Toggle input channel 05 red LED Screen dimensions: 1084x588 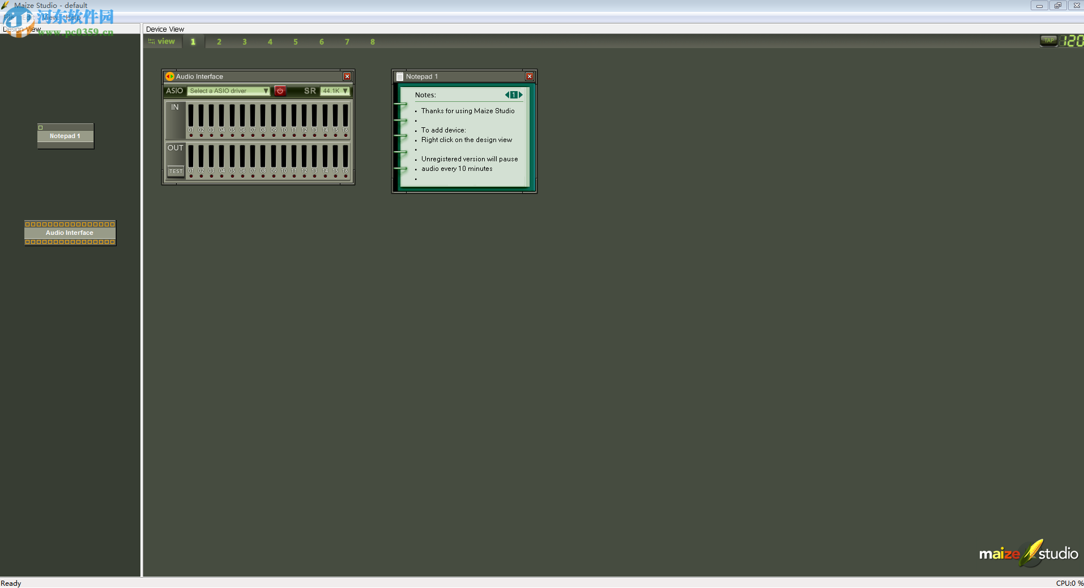point(232,135)
